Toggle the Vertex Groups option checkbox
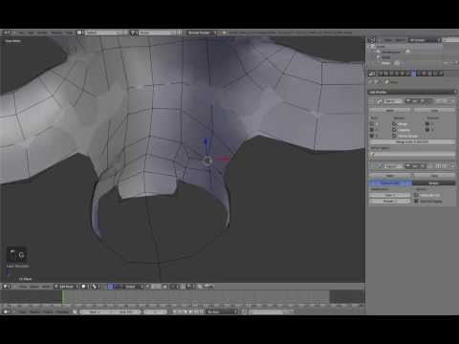This screenshot has width=459, height=344. pyautogui.click(x=394, y=136)
